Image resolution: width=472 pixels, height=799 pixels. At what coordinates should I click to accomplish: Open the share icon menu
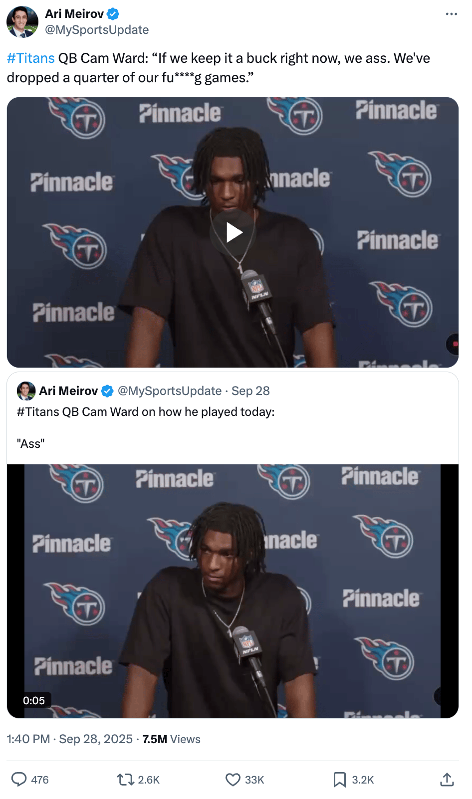447,779
